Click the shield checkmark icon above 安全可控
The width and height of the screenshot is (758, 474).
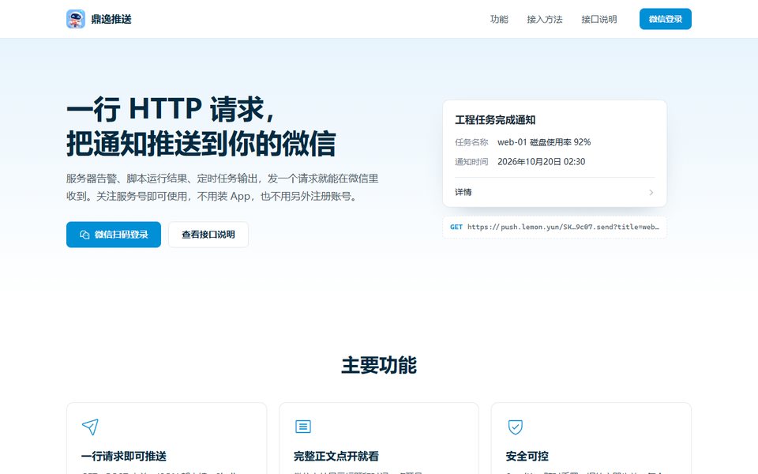(x=516, y=427)
